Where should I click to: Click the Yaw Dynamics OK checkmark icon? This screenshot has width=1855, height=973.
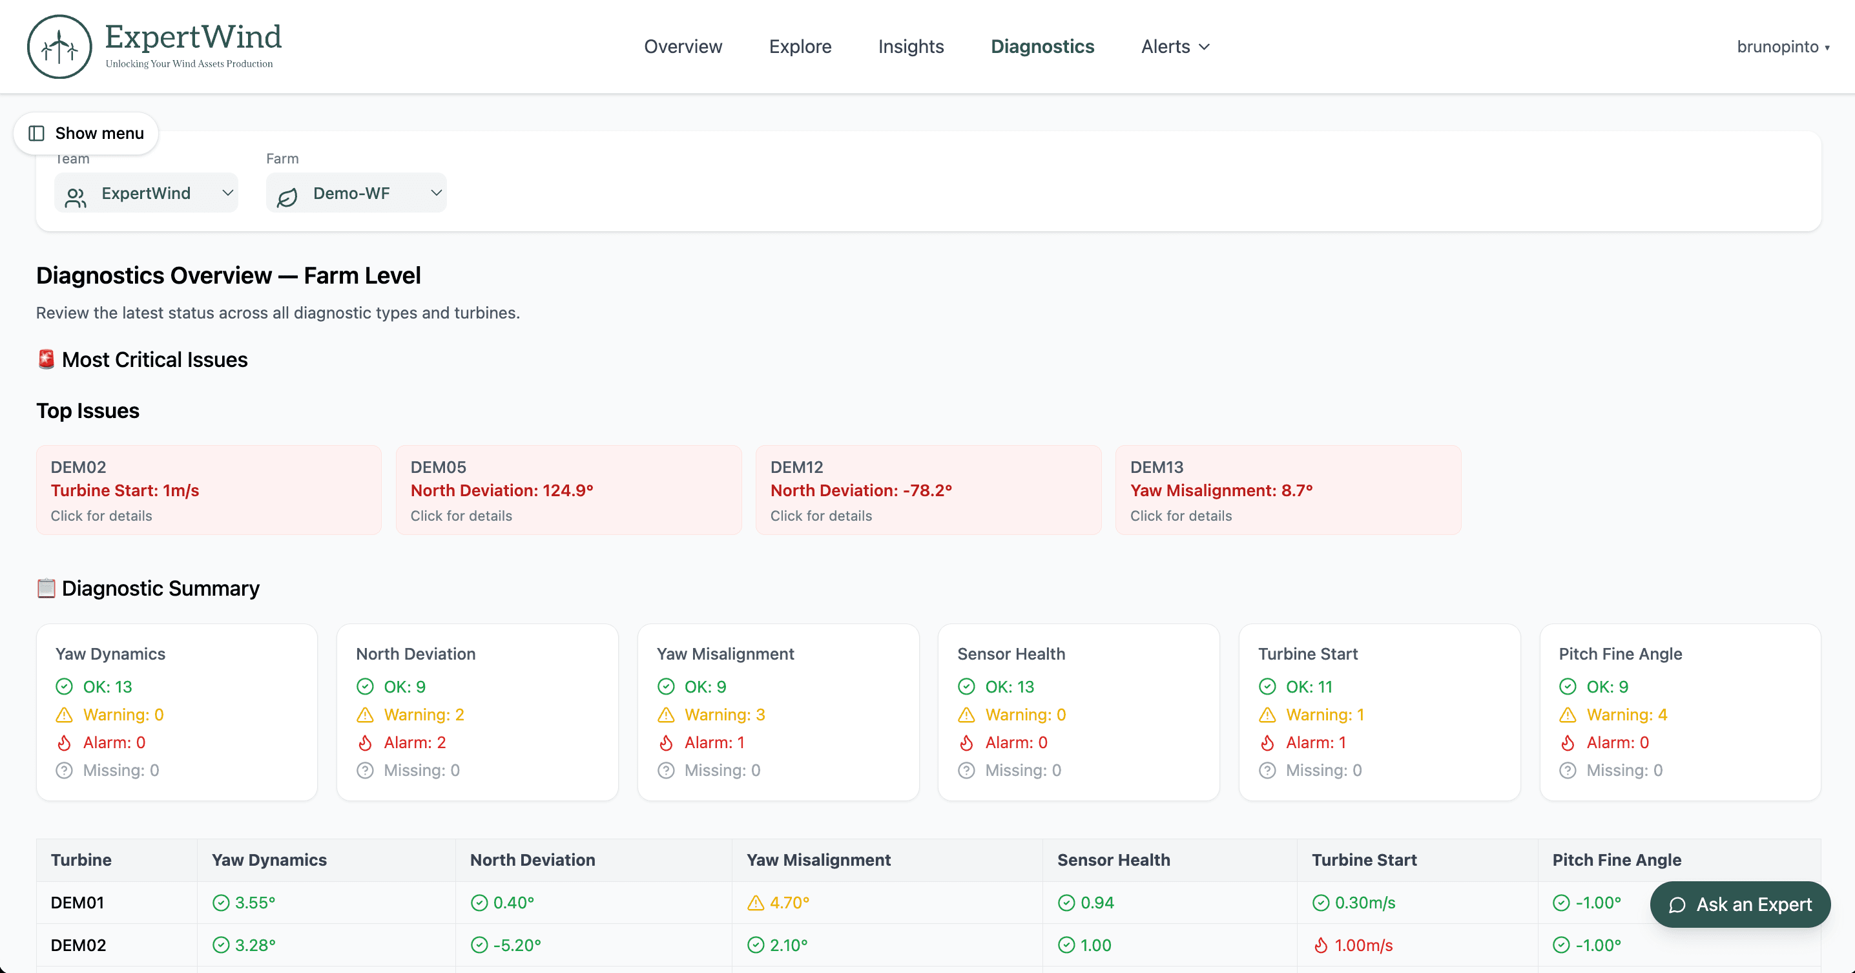coord(64,686)
